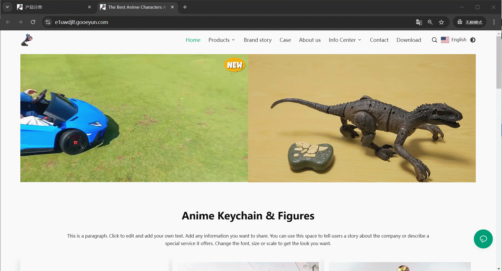Screen dimensions: 502x271
Task: Click the site logo in the header
Action: 27,40
